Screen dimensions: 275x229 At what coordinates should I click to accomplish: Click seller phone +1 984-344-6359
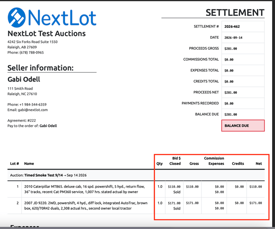[33, 104]
